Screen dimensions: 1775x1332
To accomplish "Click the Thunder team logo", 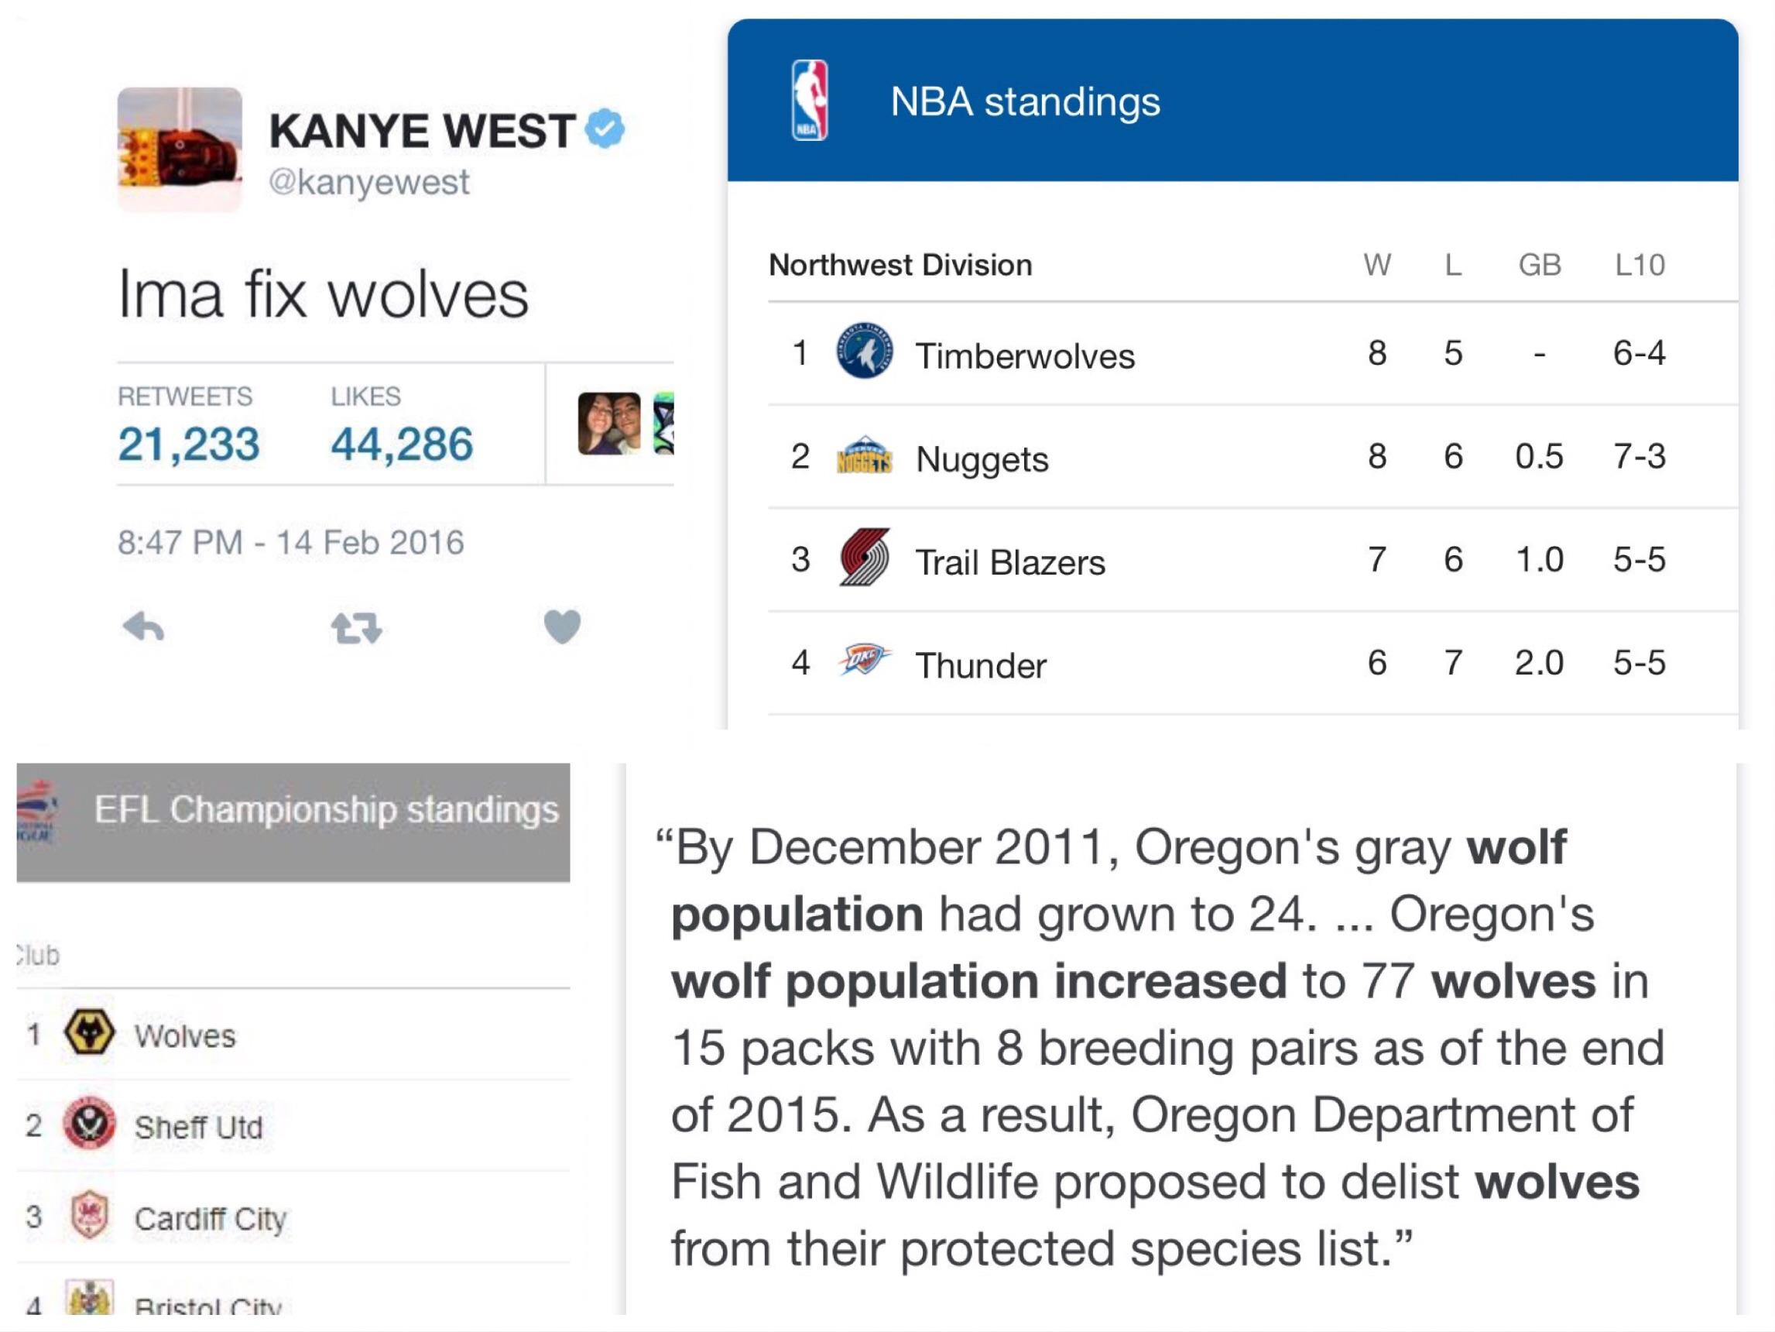I will point(864,661).
